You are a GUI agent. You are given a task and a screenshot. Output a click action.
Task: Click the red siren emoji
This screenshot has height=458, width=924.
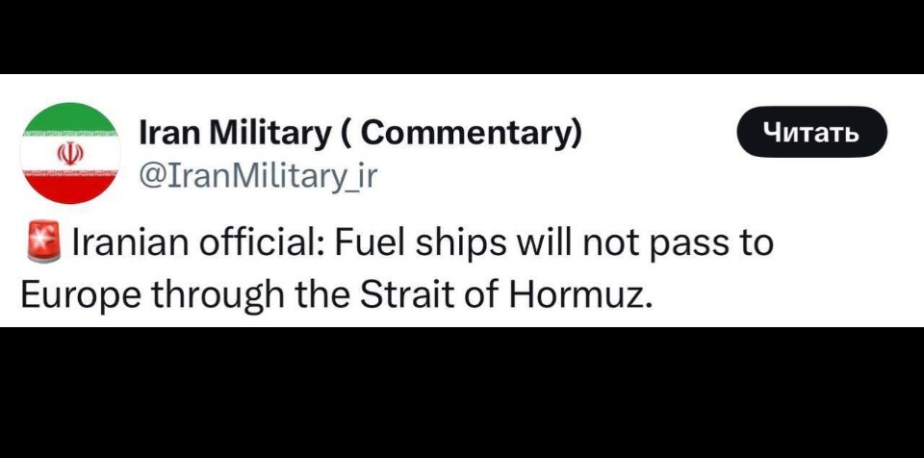tap(43, 242)
